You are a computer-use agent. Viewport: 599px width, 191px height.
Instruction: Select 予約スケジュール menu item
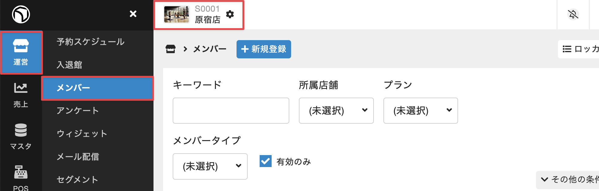point(90,42)
